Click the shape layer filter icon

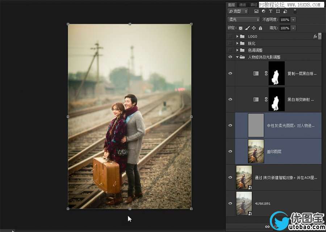click(x=277, y=12)
